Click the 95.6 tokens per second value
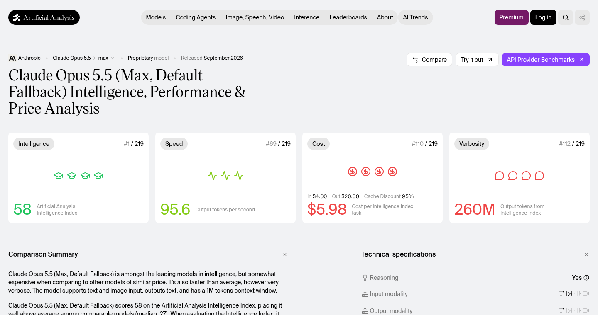The height and width of the screenshot is (315, 598). pyautogui.click(x=175, y=209)
